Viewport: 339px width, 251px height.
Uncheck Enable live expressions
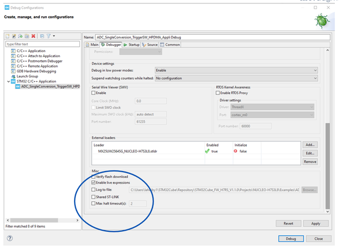click(x=93, y=183)
